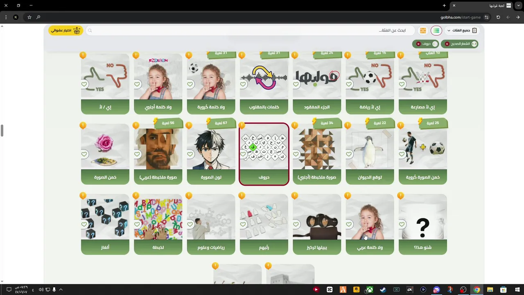Open browser zoom magnifier icon
The image size is (524, 295).
pyautogui.click(x=38, y=17)
